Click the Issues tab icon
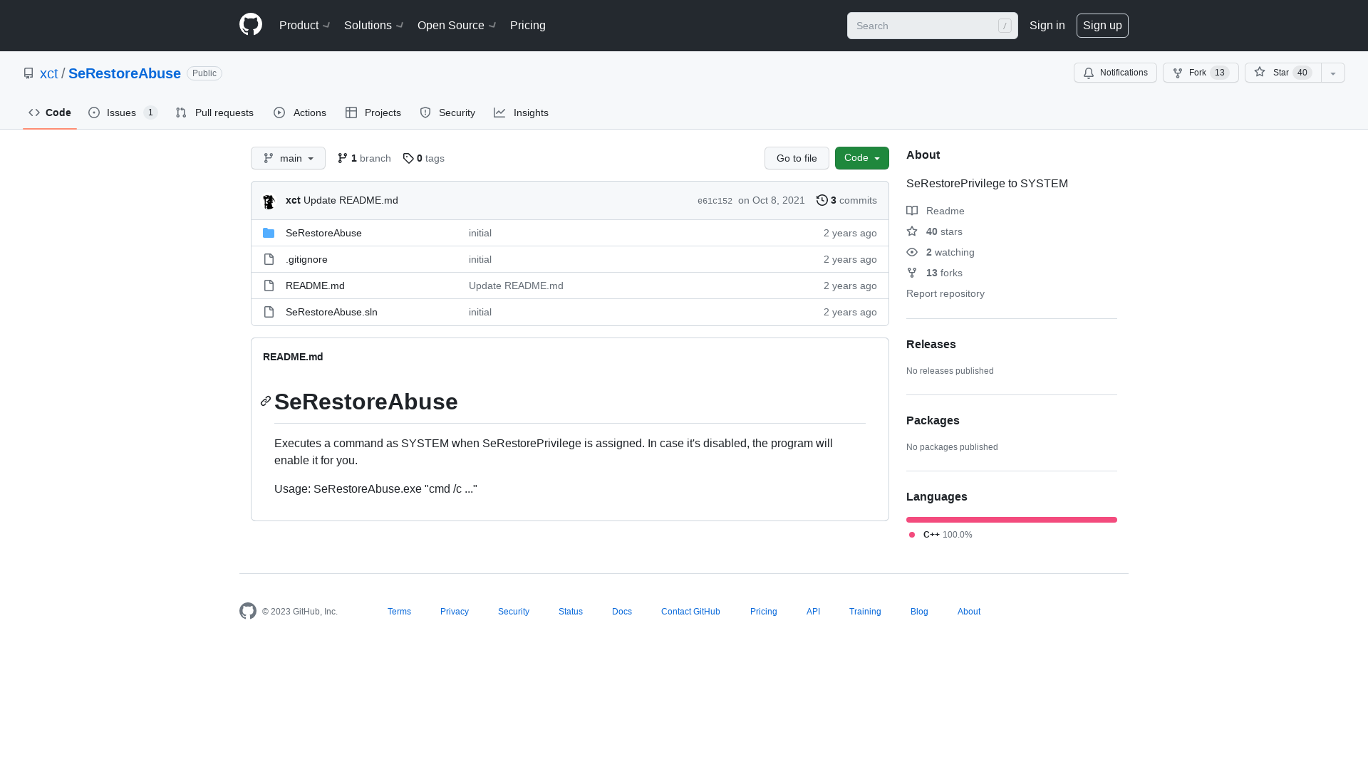This screenshot has height=769, width=1368. 94,113
